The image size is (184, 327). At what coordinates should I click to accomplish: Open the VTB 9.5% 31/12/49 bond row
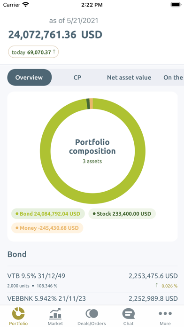(x=92, y=280)
